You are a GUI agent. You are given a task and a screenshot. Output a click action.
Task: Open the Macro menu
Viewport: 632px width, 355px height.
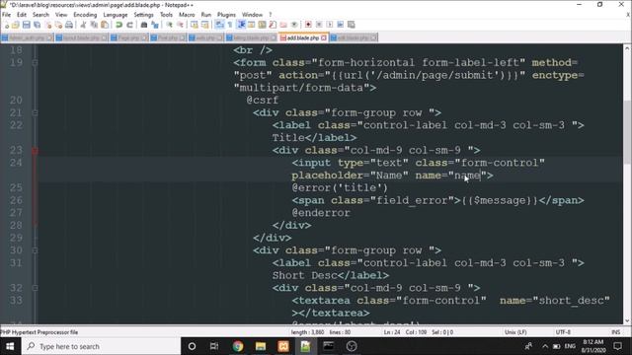[187, 15]
